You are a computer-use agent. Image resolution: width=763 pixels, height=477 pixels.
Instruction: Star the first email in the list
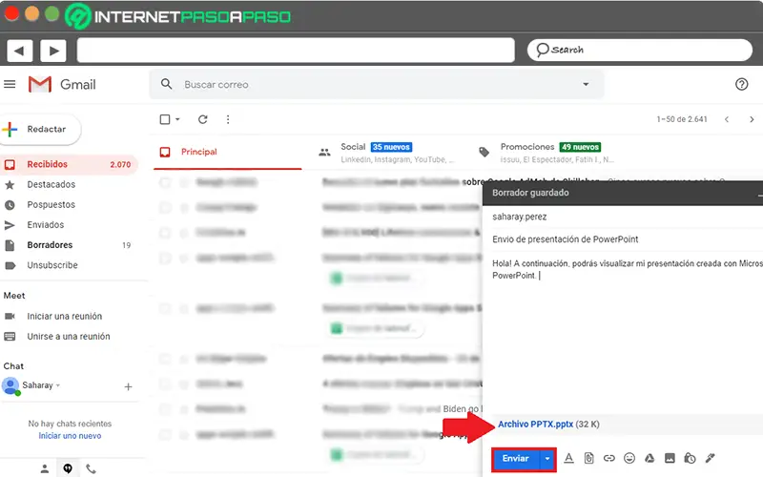tap(184, 182)
